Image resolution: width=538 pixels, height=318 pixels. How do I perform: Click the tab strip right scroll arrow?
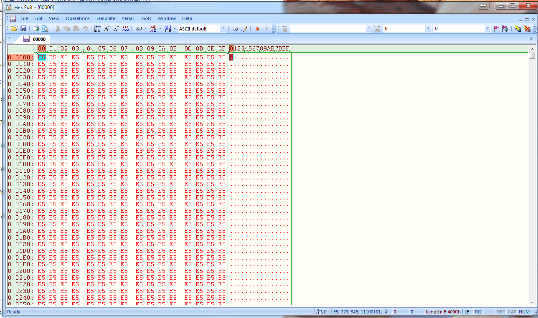[x=532, y=39]
